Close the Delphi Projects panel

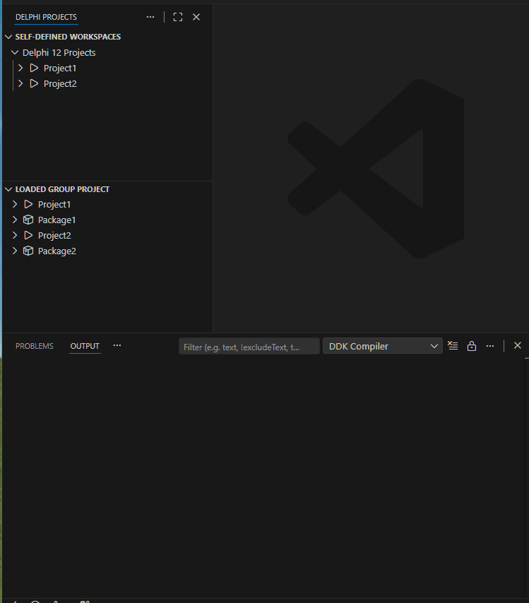tap(196, 17)
